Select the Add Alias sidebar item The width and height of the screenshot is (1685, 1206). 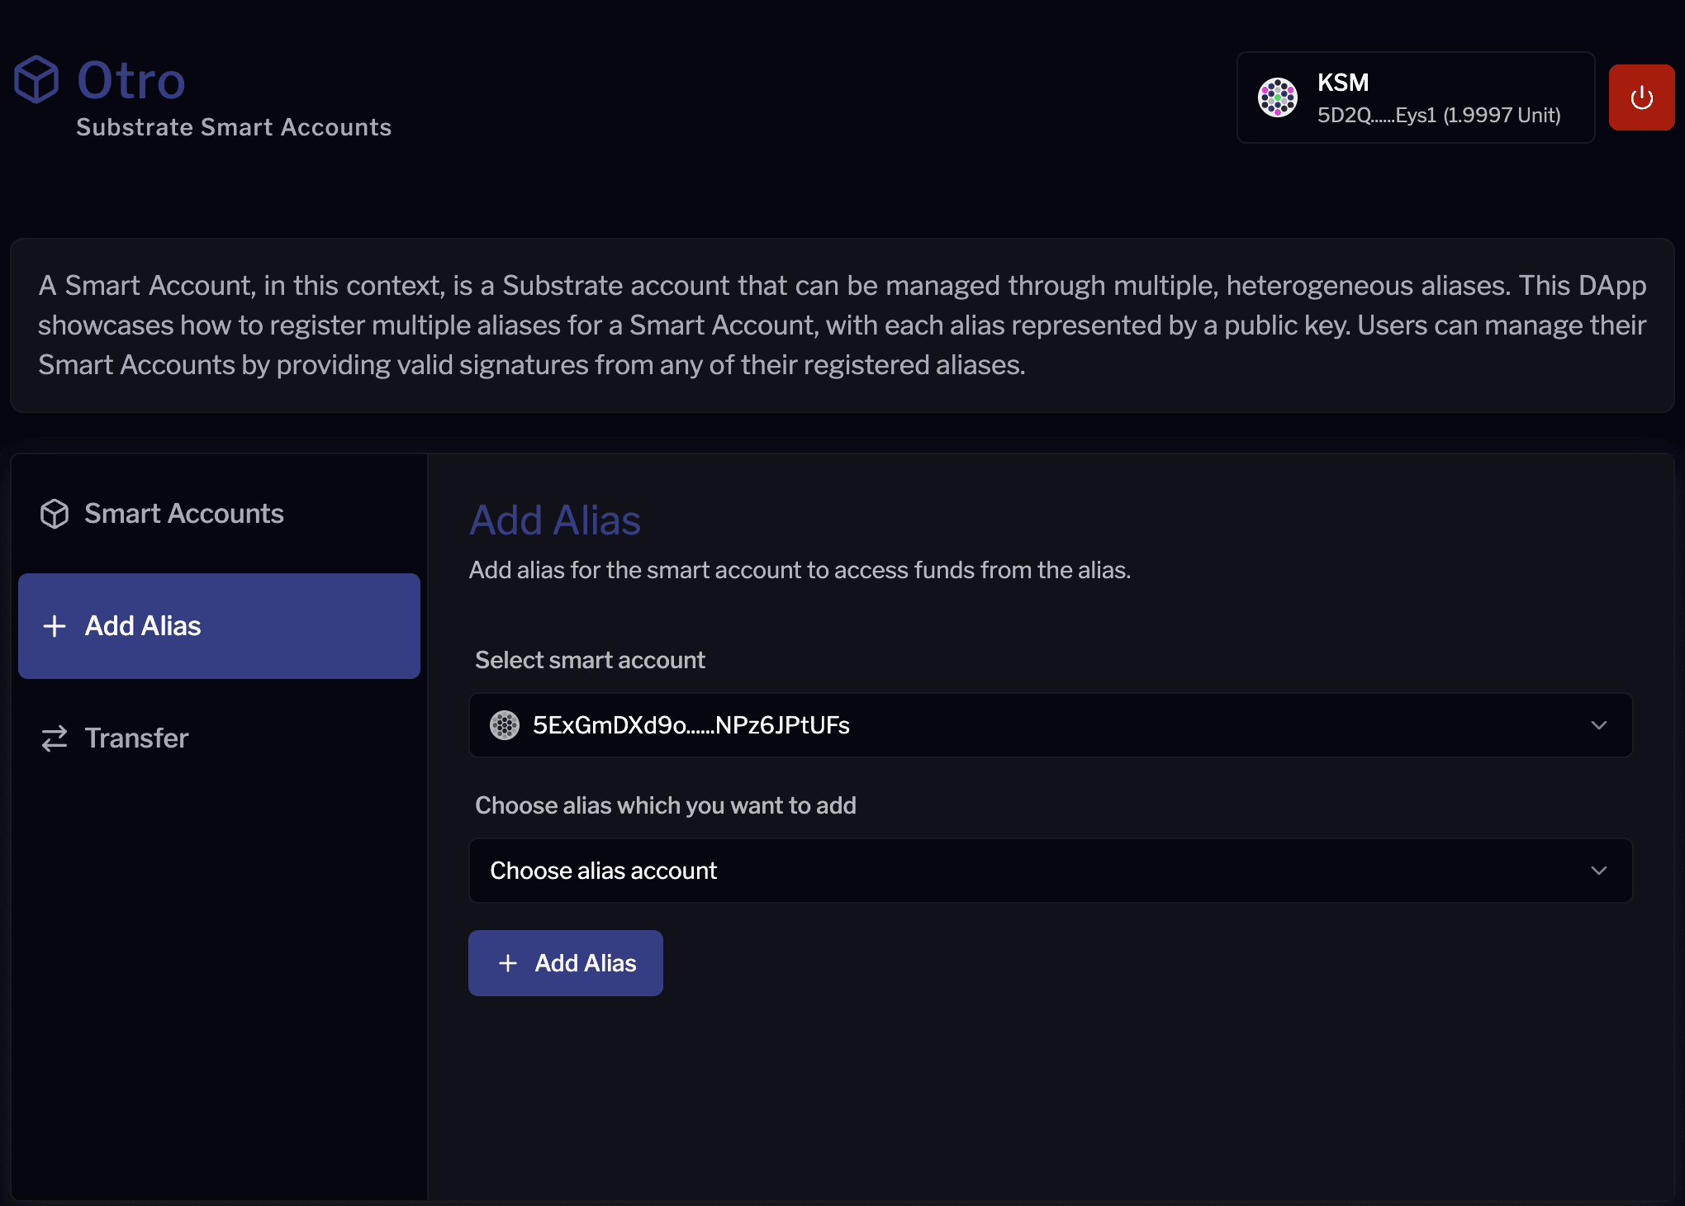(x=219, y=626)
